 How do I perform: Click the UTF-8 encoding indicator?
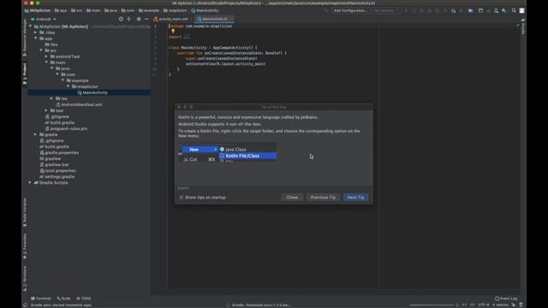[x=483, y=305]
